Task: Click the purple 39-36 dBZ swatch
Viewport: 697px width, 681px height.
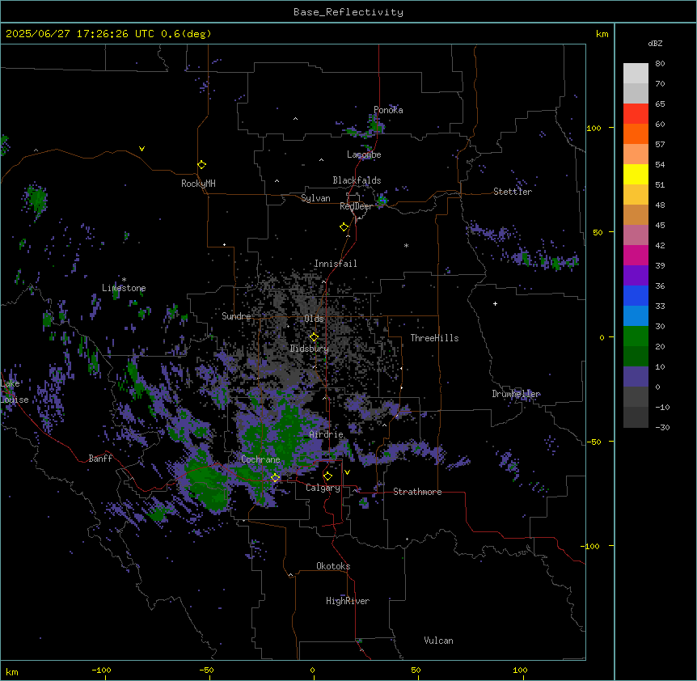Action: [x=636, y=276]
